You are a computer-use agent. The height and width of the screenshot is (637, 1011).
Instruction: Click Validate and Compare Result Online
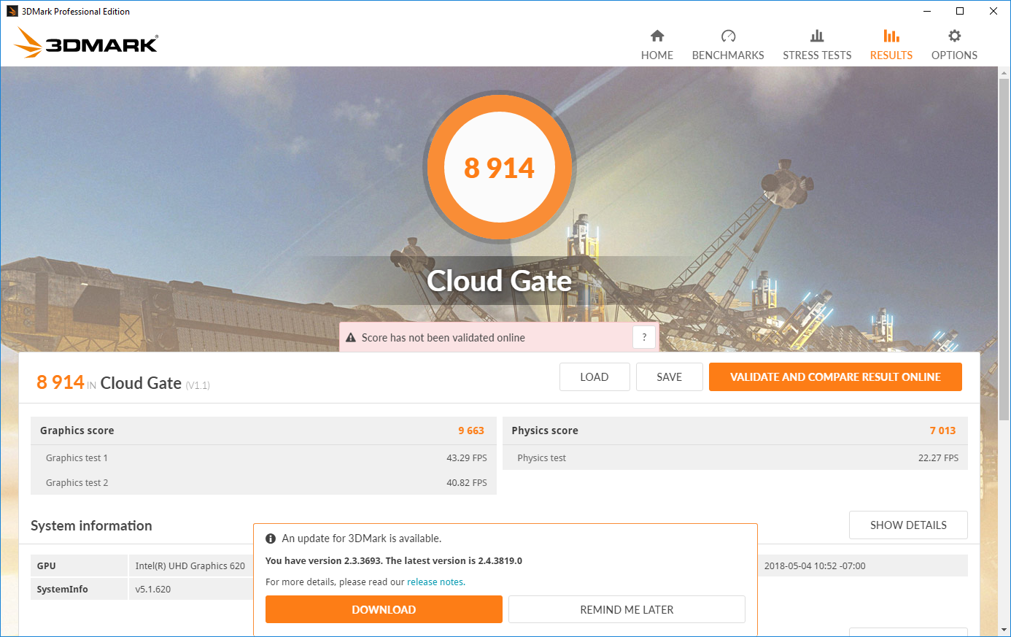click(x=835, y=377)
